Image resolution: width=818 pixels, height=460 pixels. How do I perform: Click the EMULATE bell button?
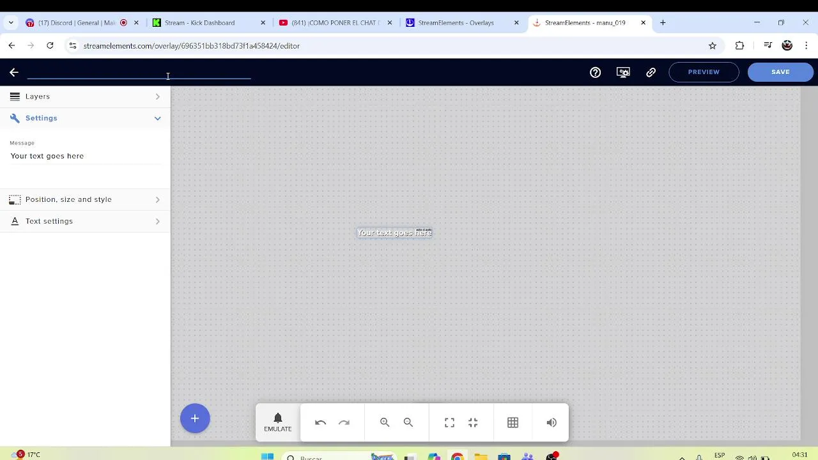pos(277,422)
